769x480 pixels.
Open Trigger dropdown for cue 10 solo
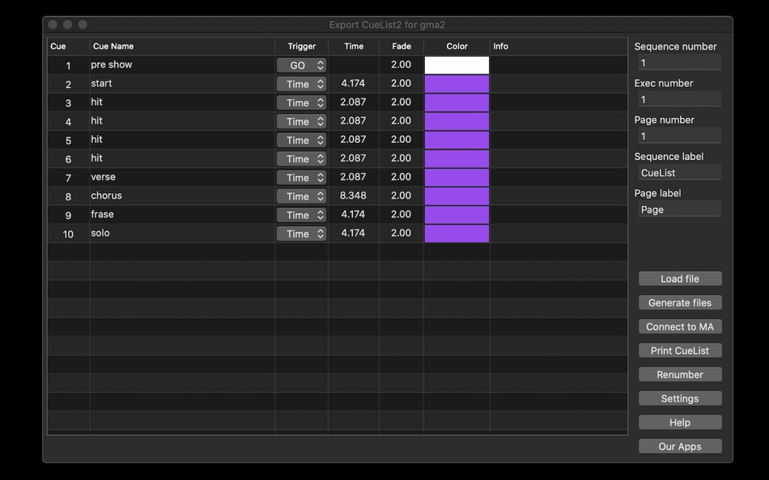point(301,234)
